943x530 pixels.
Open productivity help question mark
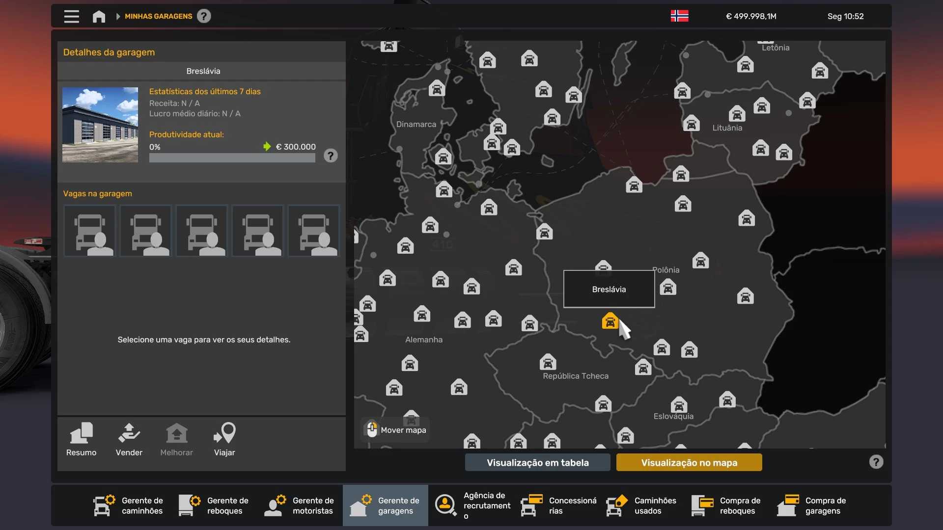[331, 156]
